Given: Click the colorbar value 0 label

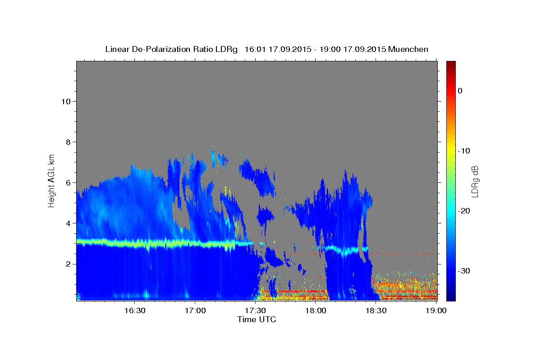Looking at the screenshot, I should [460, 91].
